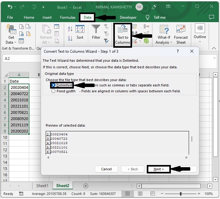The image size is (220, 199).
Task: Open Customize Quick Access Toolbar dropdown
Action: (x=43, y=7)
